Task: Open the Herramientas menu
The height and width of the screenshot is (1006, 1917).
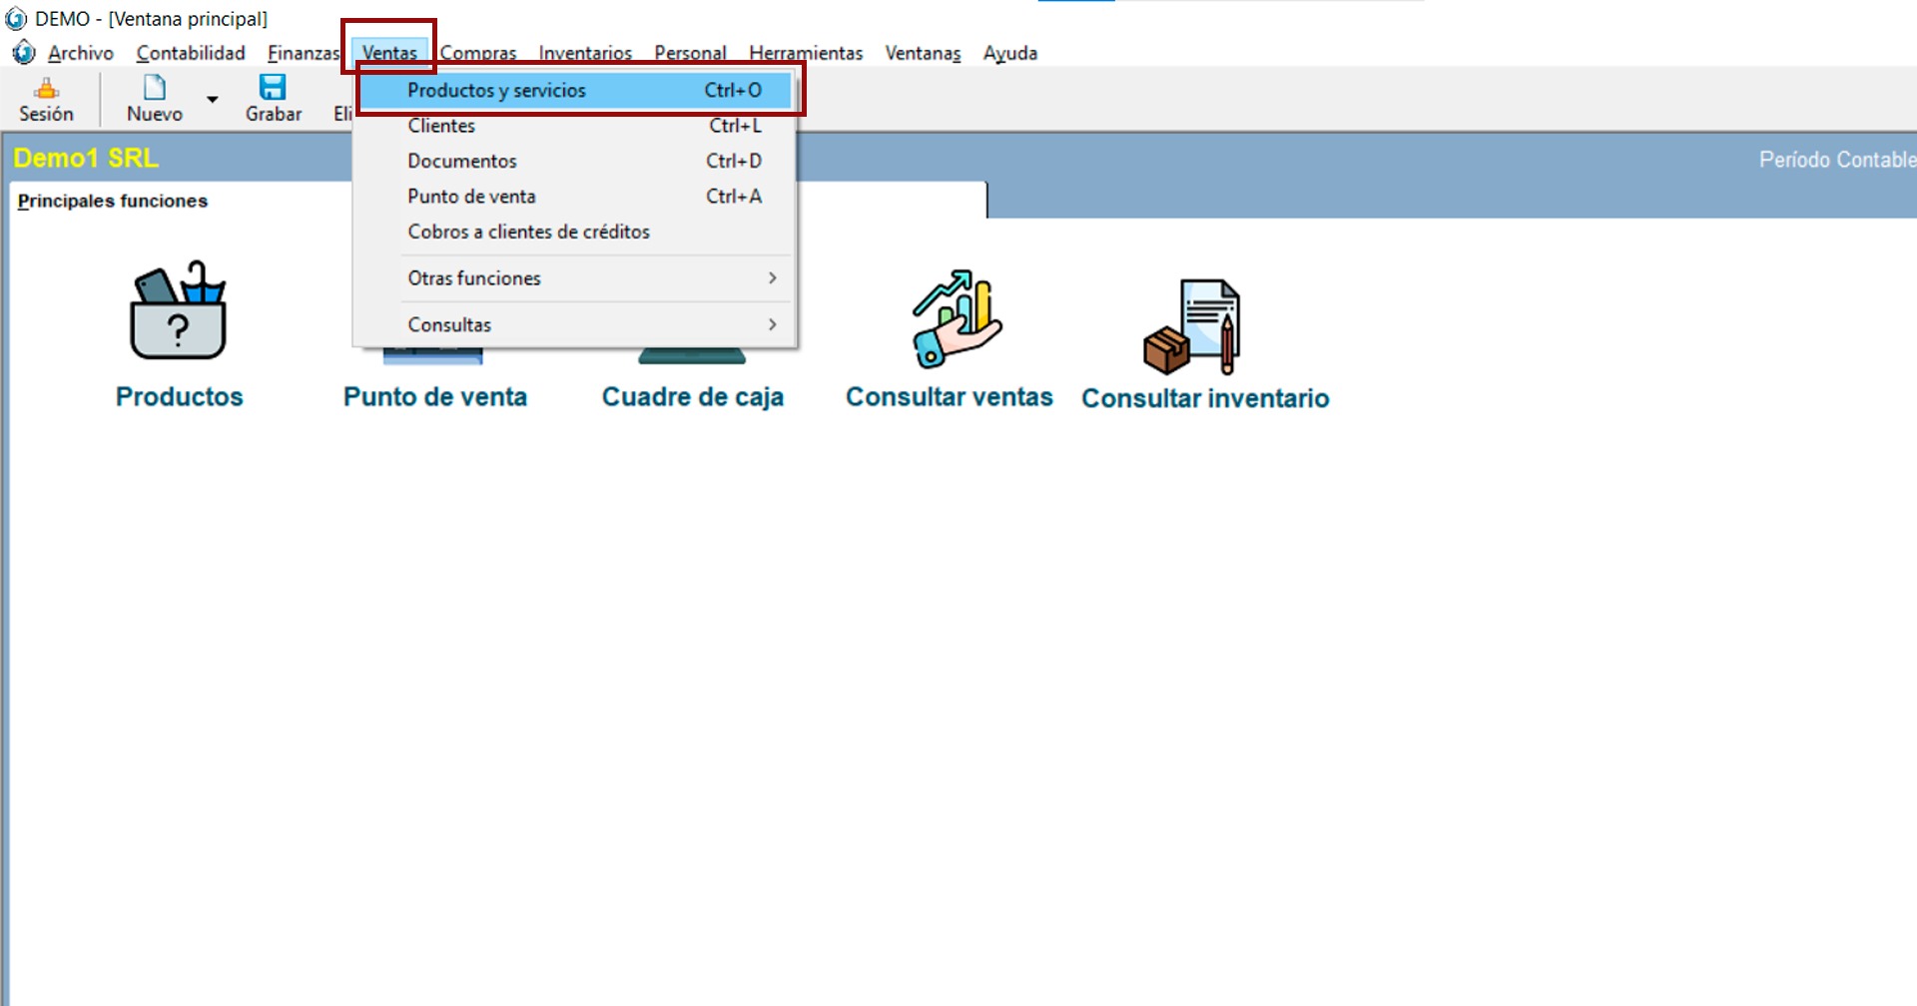Action: click(806, 53)
